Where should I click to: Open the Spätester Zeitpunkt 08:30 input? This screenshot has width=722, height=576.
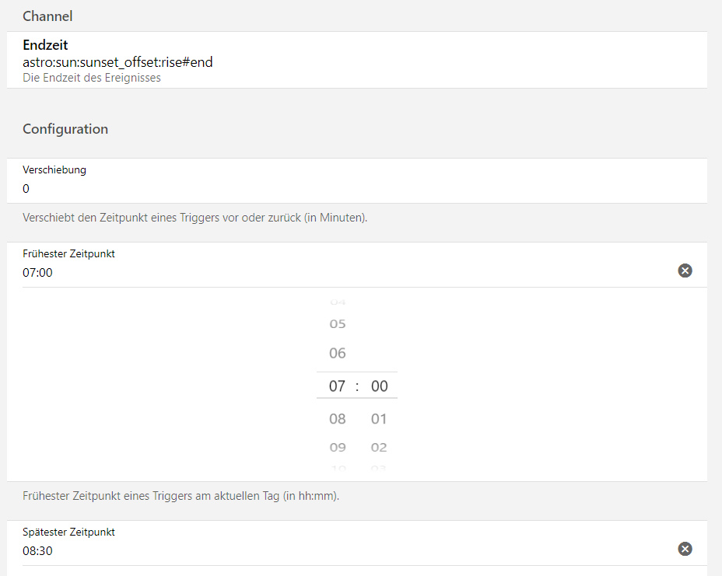click(311, 551)
